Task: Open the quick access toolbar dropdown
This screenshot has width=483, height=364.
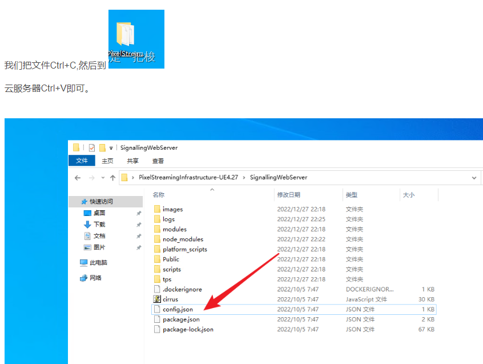Action: pos(111,148)
